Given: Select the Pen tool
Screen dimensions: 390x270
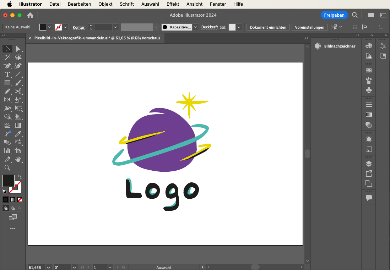Looking at the screenshot, I should click(x=7, y=66).
